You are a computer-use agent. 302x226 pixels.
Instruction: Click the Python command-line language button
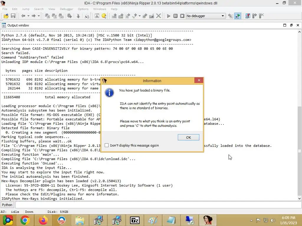point(7,205)
